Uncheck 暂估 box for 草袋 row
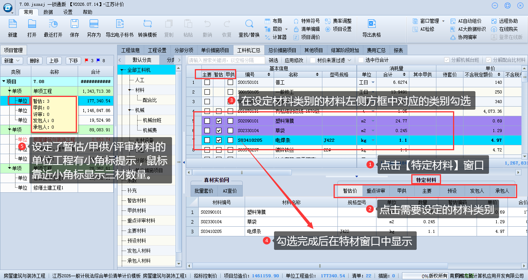The width and height of the screenshot is (528, 280). [219, 131]
